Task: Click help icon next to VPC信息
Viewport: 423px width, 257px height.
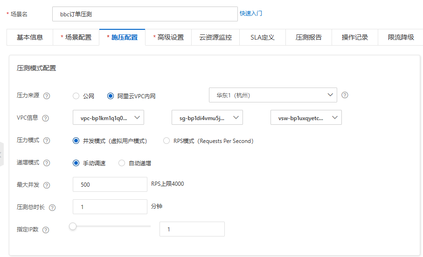Action: coord(45,118)
